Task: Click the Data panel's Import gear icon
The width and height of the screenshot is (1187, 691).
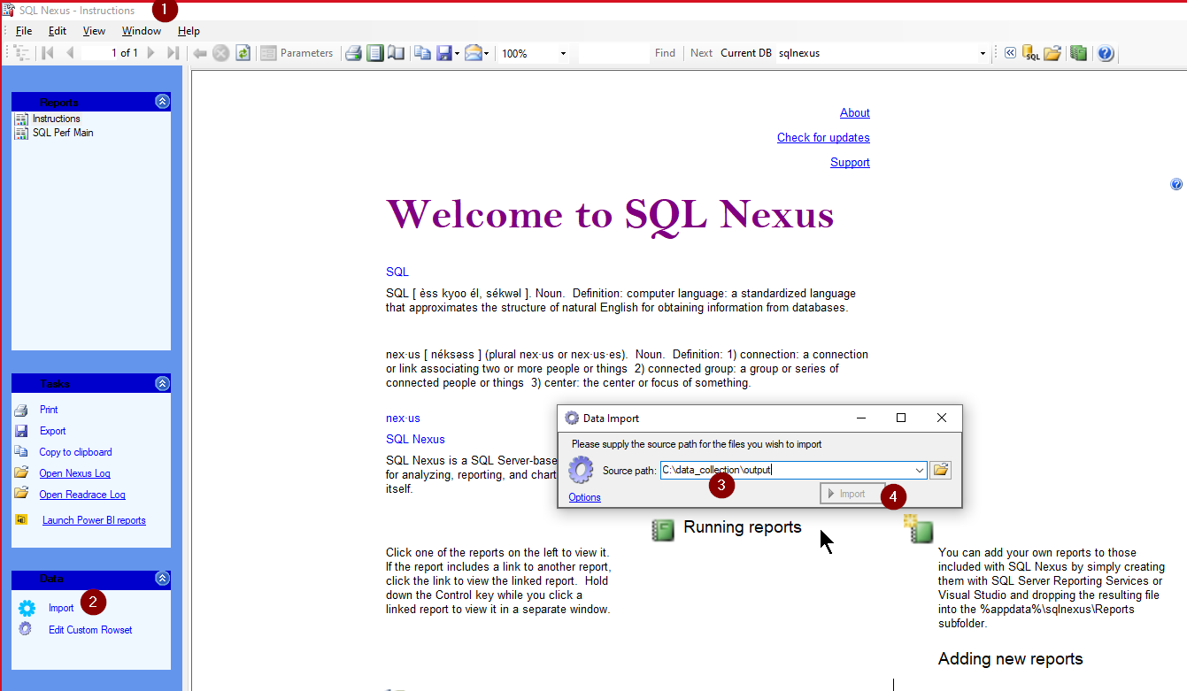Action: pyautogui.click(x=27, y=608)
